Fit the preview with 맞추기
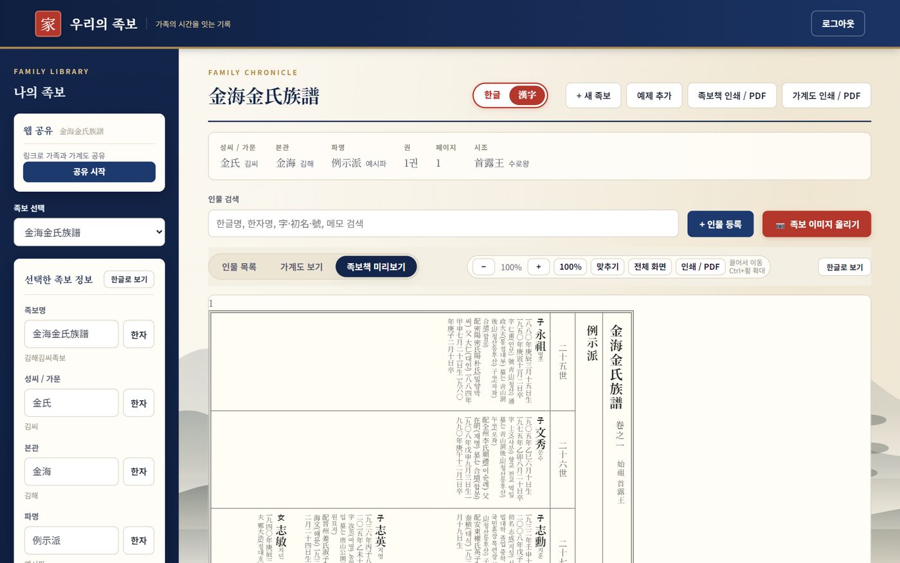 pyautogui.click(x=607, y=267)
